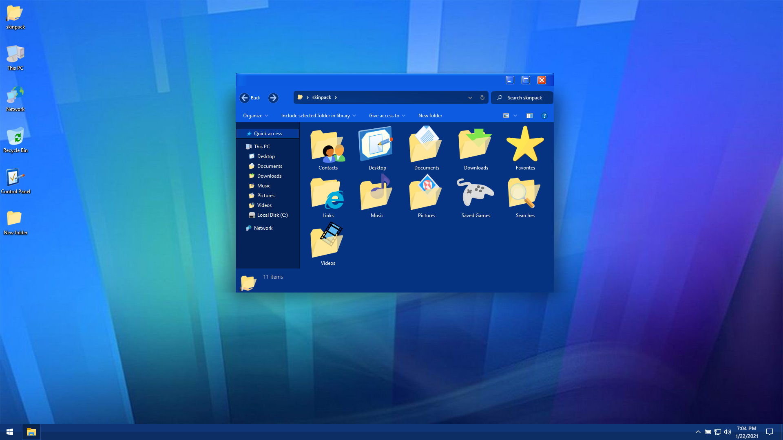The image size is (783, 440).
Task: Select the Favorites star folder
Action: coord(525,145)
